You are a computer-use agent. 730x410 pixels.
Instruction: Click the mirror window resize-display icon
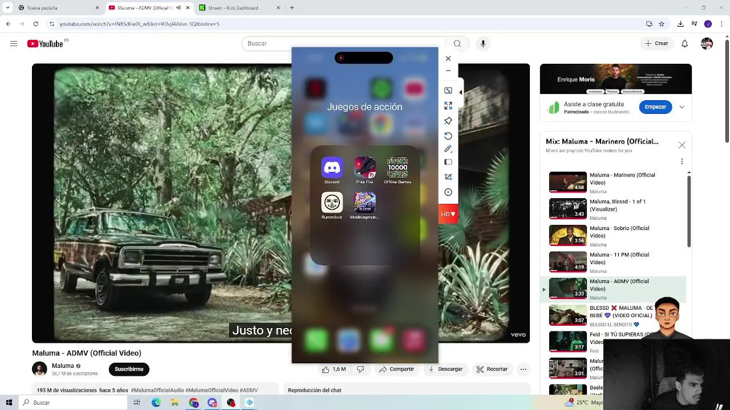[448, 91]
